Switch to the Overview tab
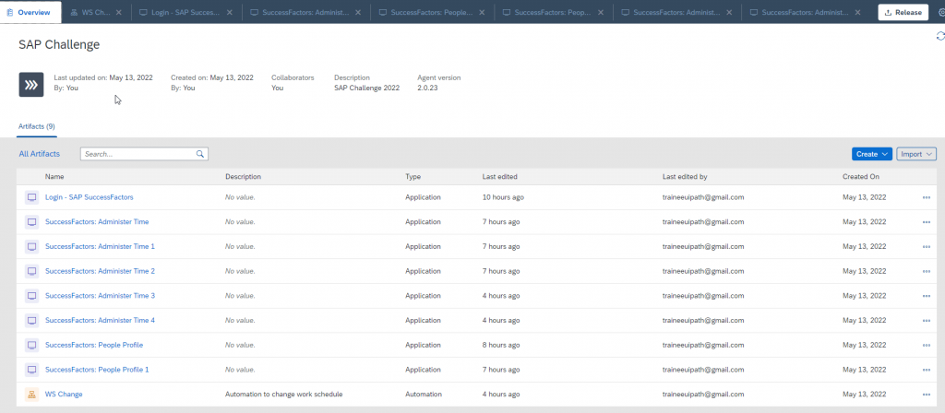This screenshot has width=945, height=413. coord(30,12)
